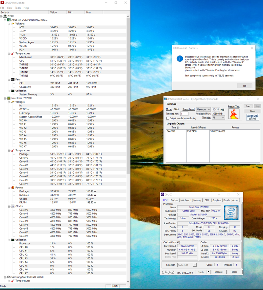Collapse the motherboard Voltages group
Screen dimensions: 263x290
coord(9,24)
